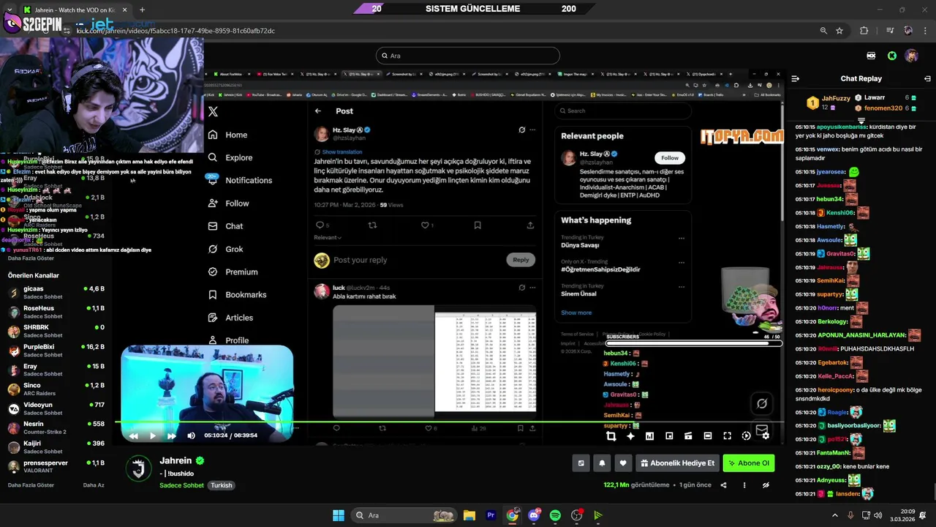Open Kaijiri channel in sidebar
This screenshot has height=527, width=936.
(x=56, y=447)
